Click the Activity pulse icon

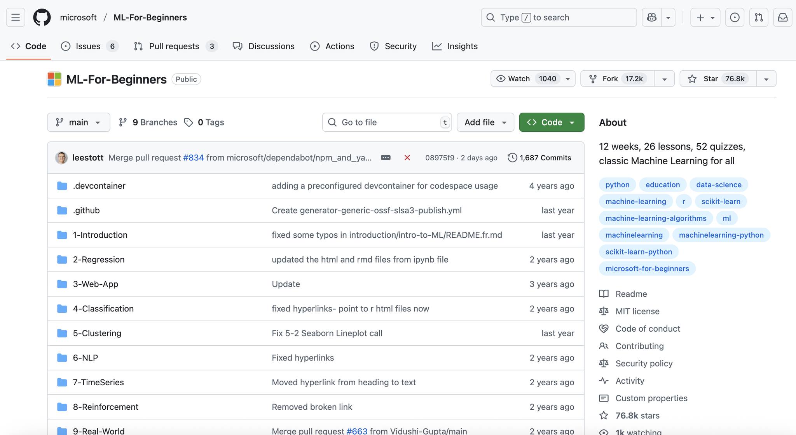coord(604,381)
